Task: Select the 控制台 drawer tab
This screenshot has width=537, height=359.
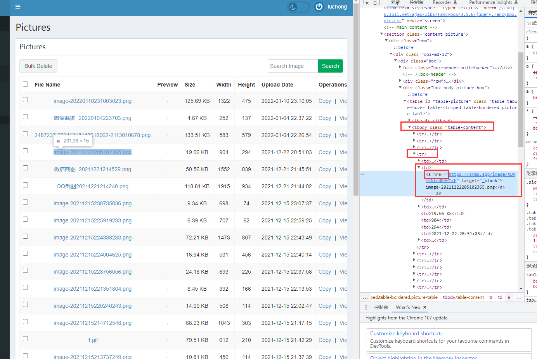Action: (x=381, y=307)
